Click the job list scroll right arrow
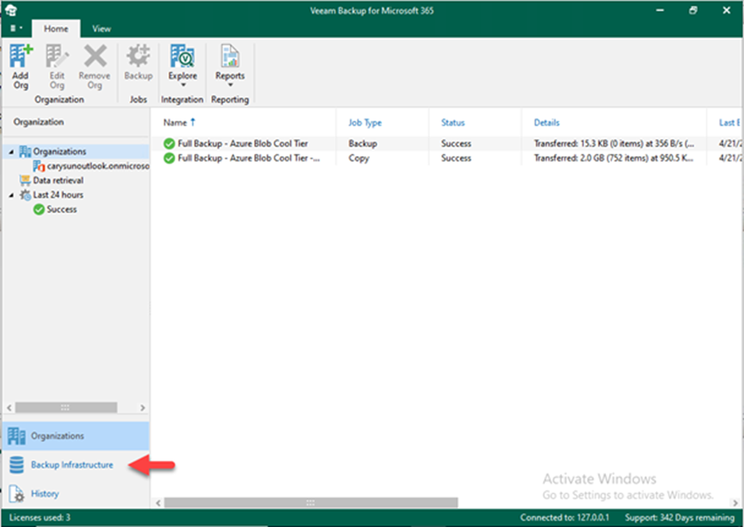Image resolution: width=744 pixels, height=527 pixels. click(x=735, y=503)
